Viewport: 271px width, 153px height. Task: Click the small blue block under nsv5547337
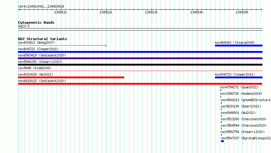tap(223, 141)
